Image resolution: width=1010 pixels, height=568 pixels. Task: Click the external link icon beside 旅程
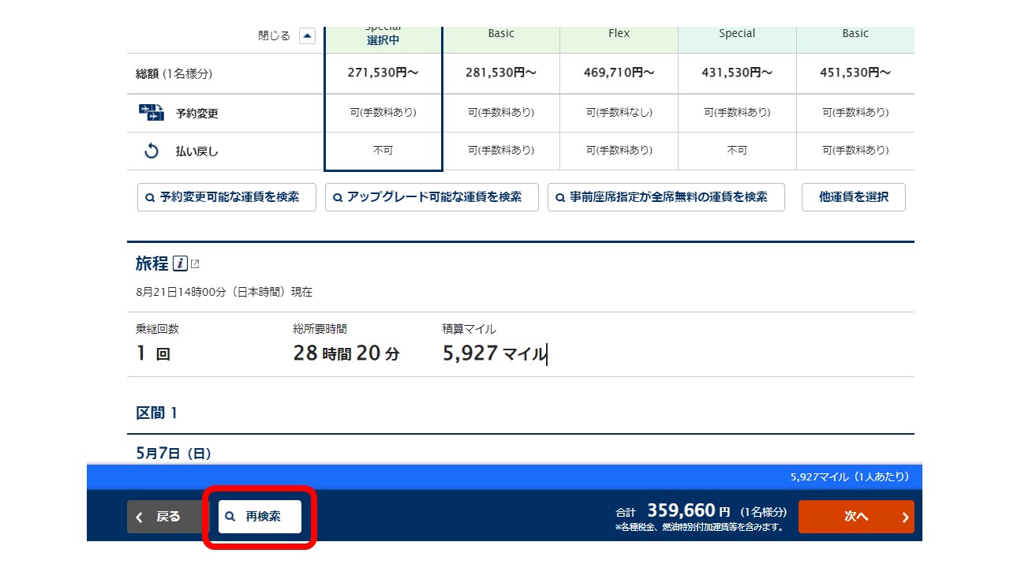click(x=195, y=263)
